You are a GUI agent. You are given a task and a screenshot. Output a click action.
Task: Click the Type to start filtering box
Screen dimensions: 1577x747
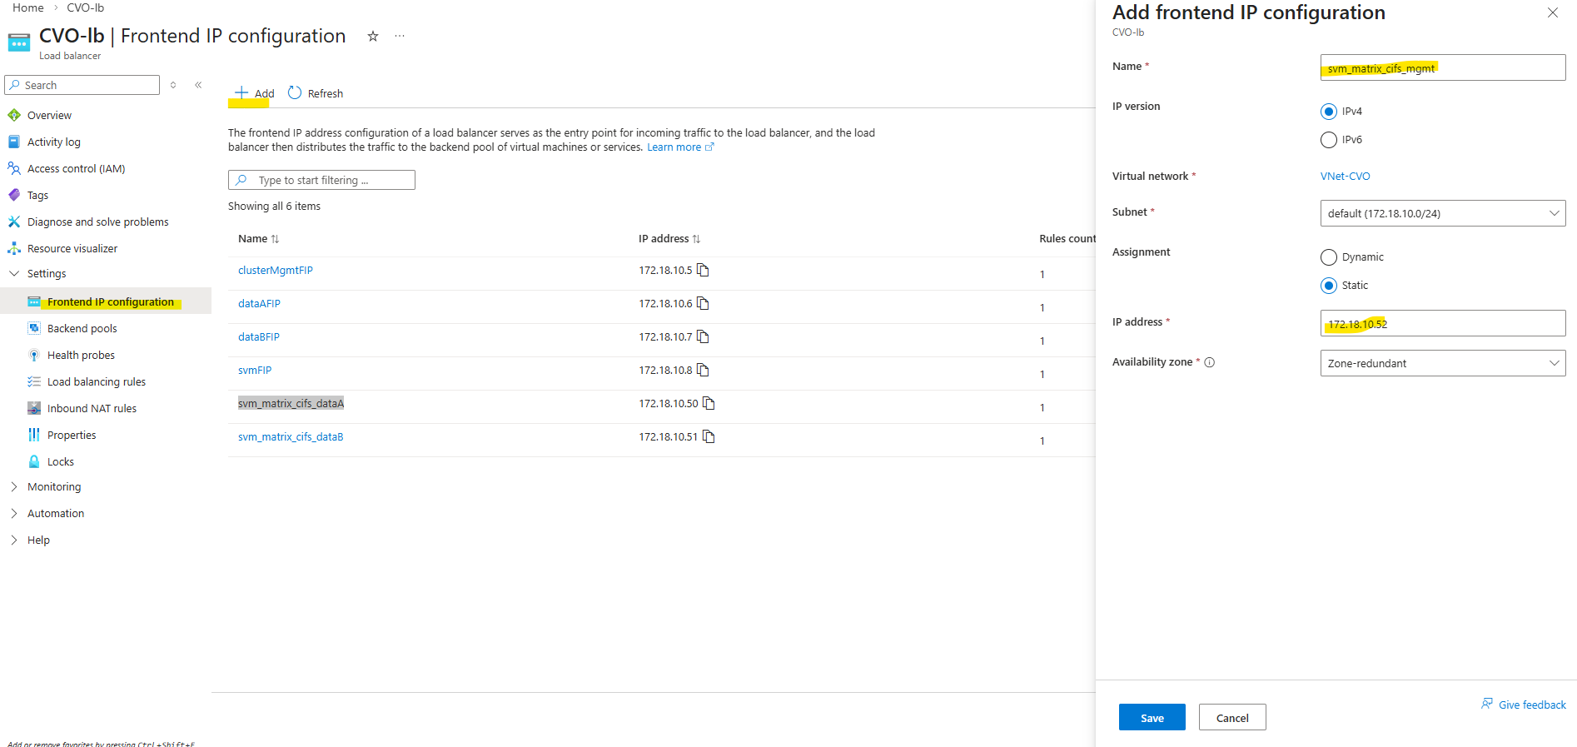(321, 180)
